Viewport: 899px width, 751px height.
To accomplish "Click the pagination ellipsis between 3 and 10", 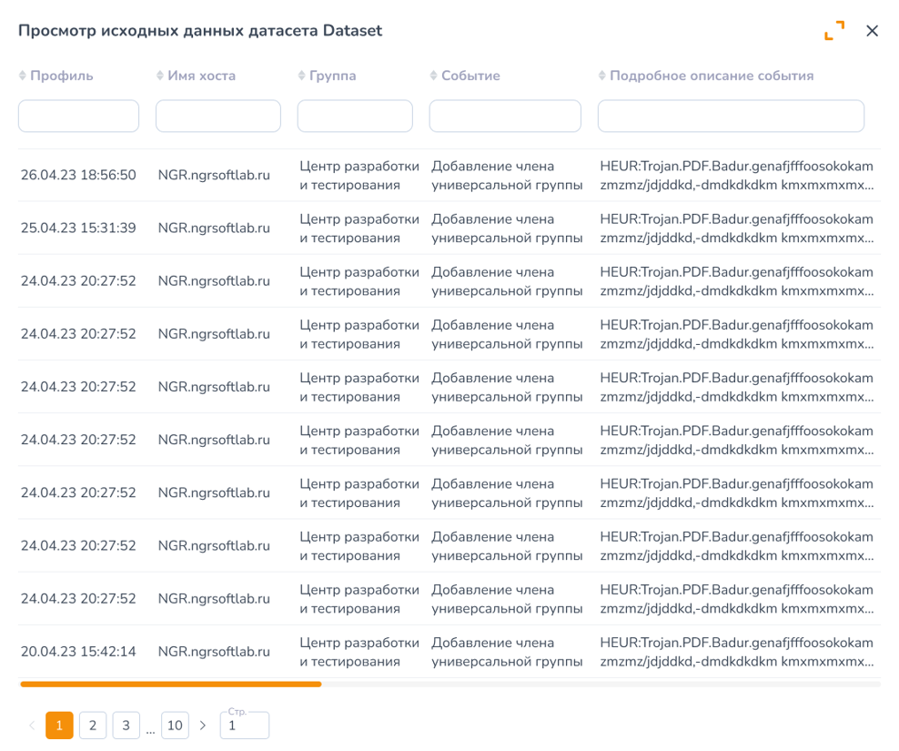I will click(150, 731).
